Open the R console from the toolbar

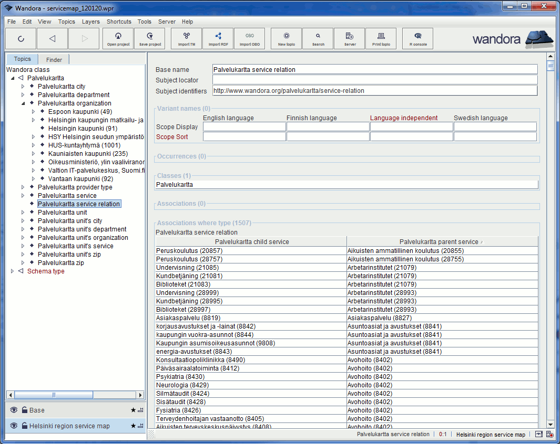point(417,38)
